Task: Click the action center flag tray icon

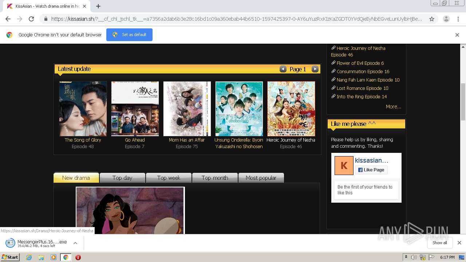Action: [x=431, y=257]
